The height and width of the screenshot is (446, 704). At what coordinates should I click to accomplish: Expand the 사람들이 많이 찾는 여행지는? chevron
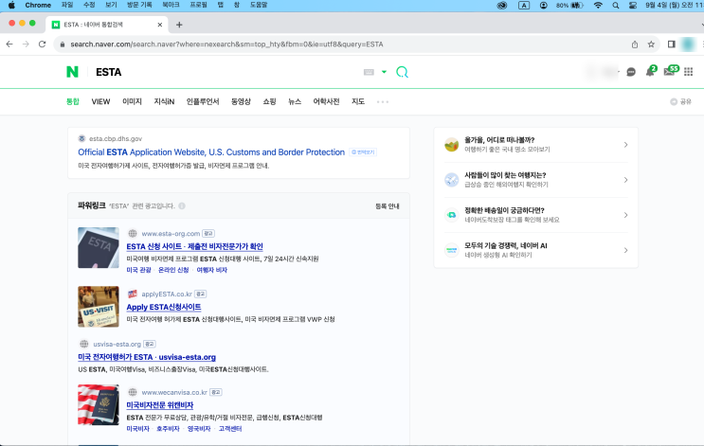[x=625, y=180]
